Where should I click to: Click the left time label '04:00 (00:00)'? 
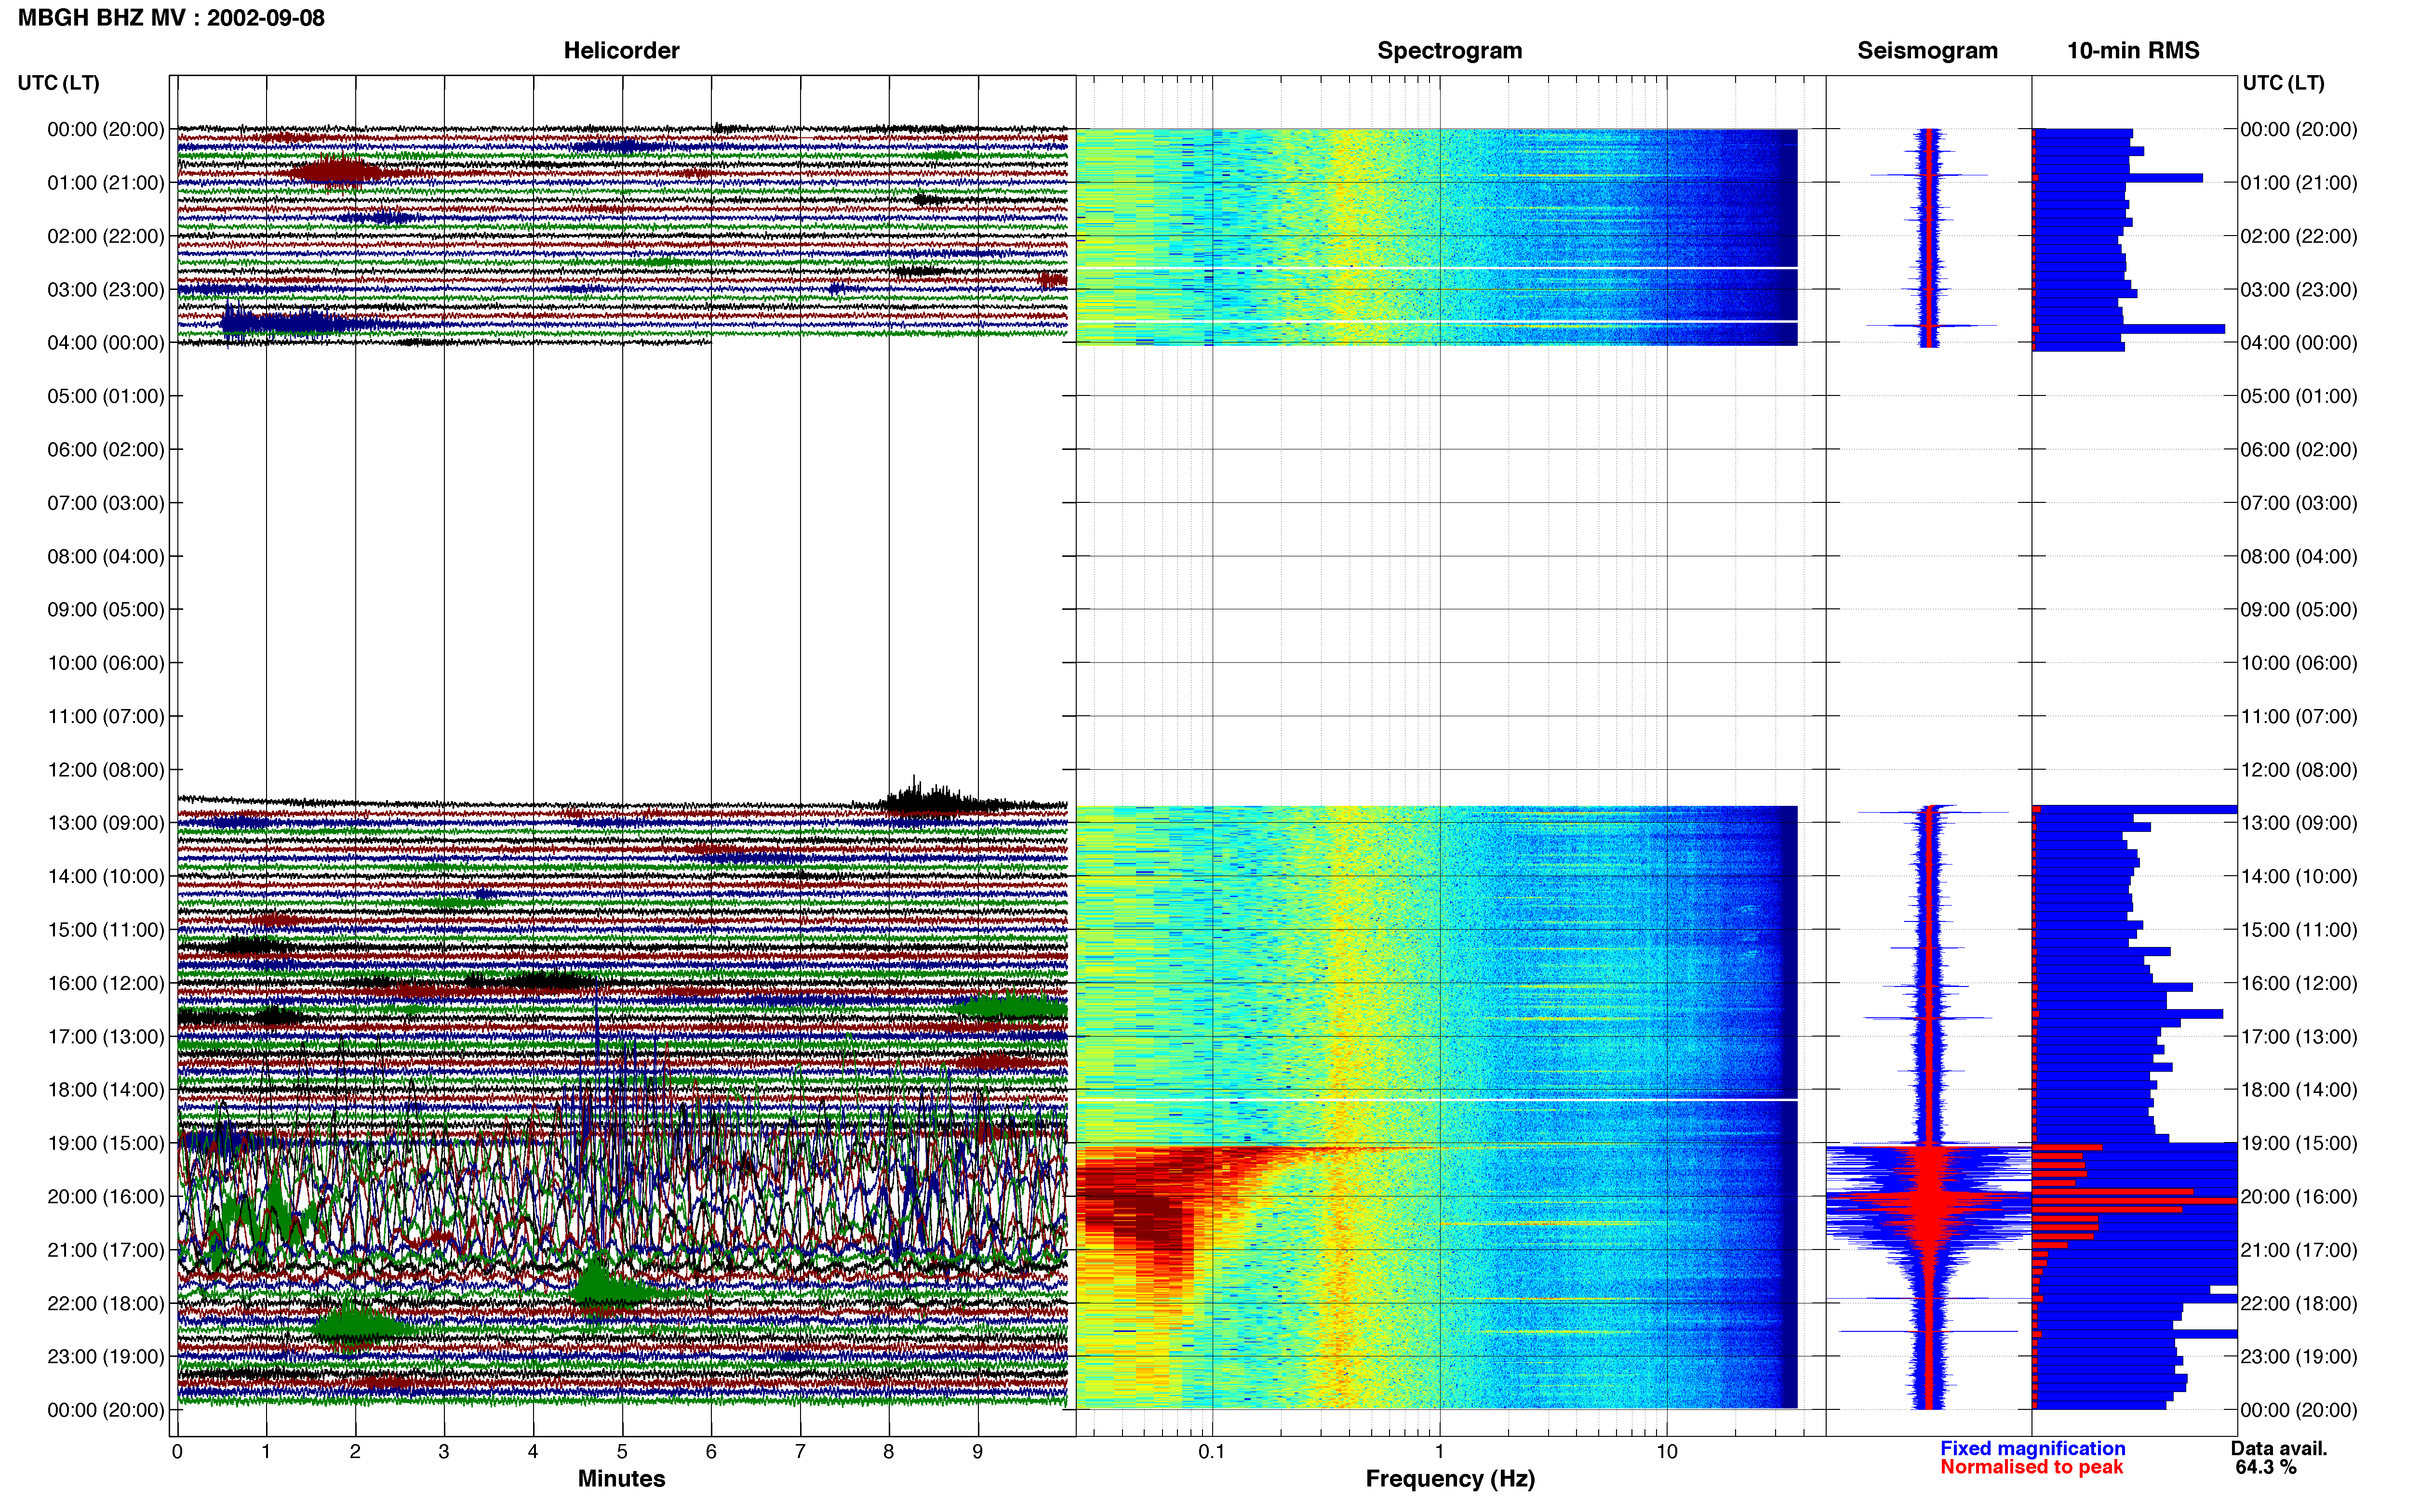(x=106, y=343)
